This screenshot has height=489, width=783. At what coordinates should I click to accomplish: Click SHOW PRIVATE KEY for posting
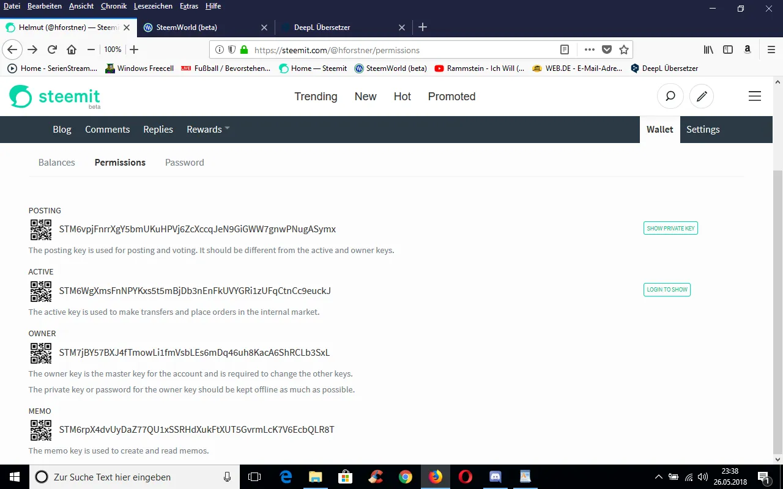[x=670, y=228]
